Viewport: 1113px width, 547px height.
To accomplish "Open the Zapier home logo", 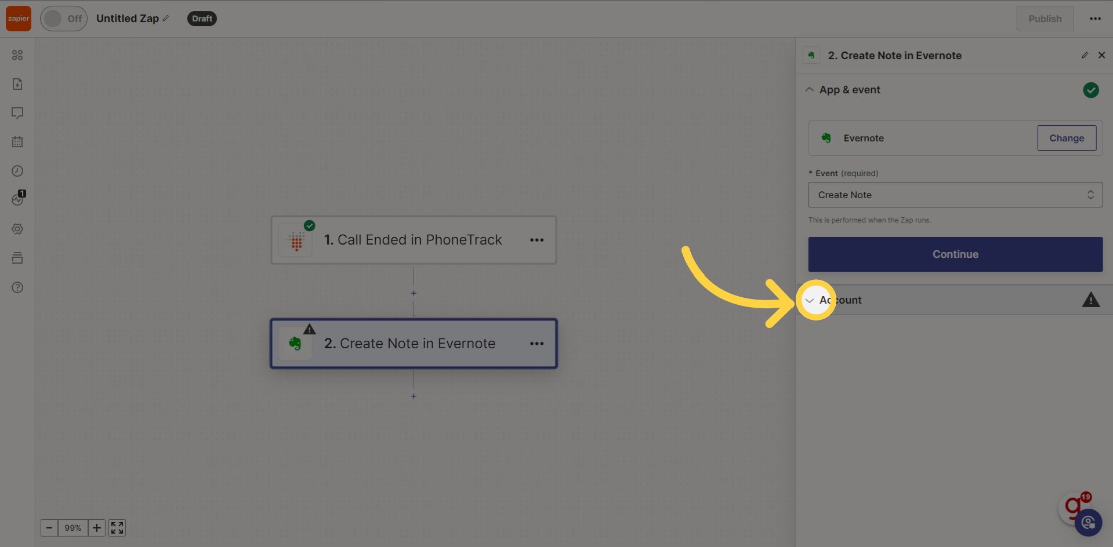I will (19, 19).
